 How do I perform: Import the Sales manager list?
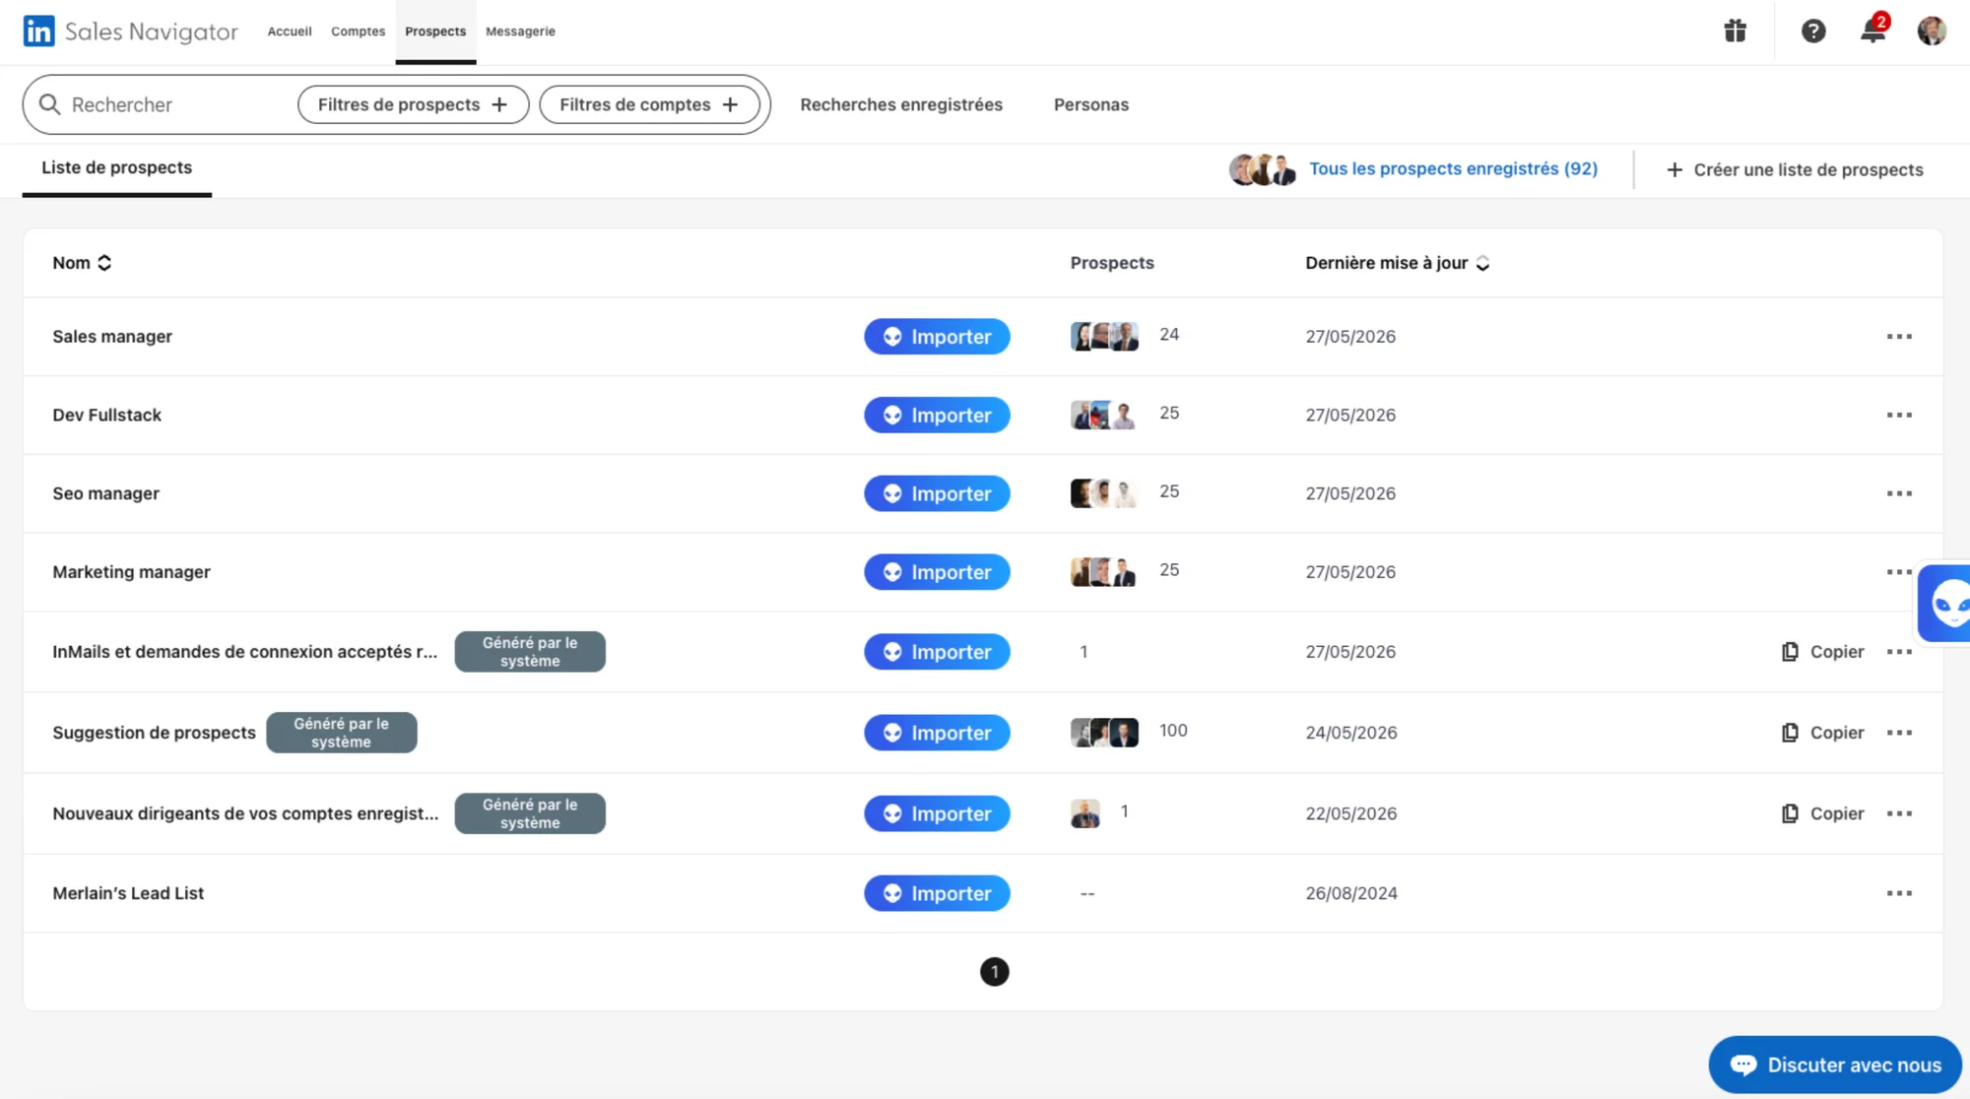coord(937,337)
